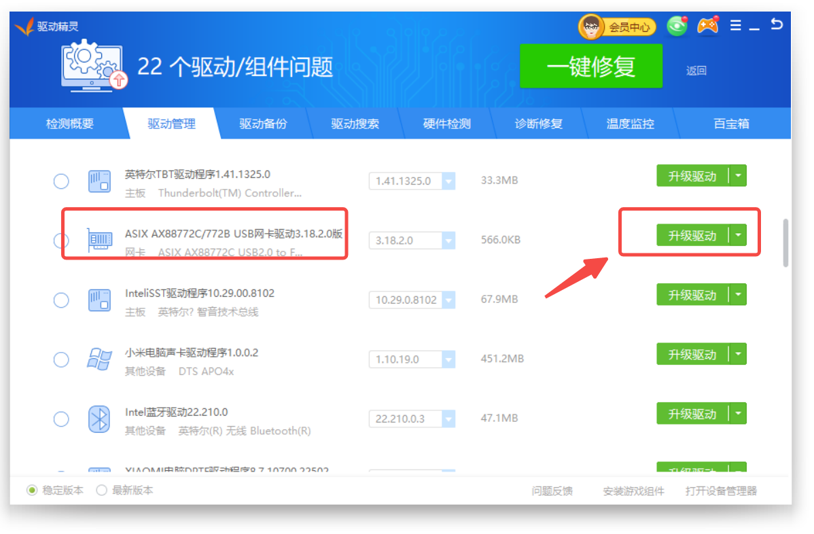814x534 pixels.
Task: Switch to the 驱动备份 tab
Action: click(x=263, y=124)
